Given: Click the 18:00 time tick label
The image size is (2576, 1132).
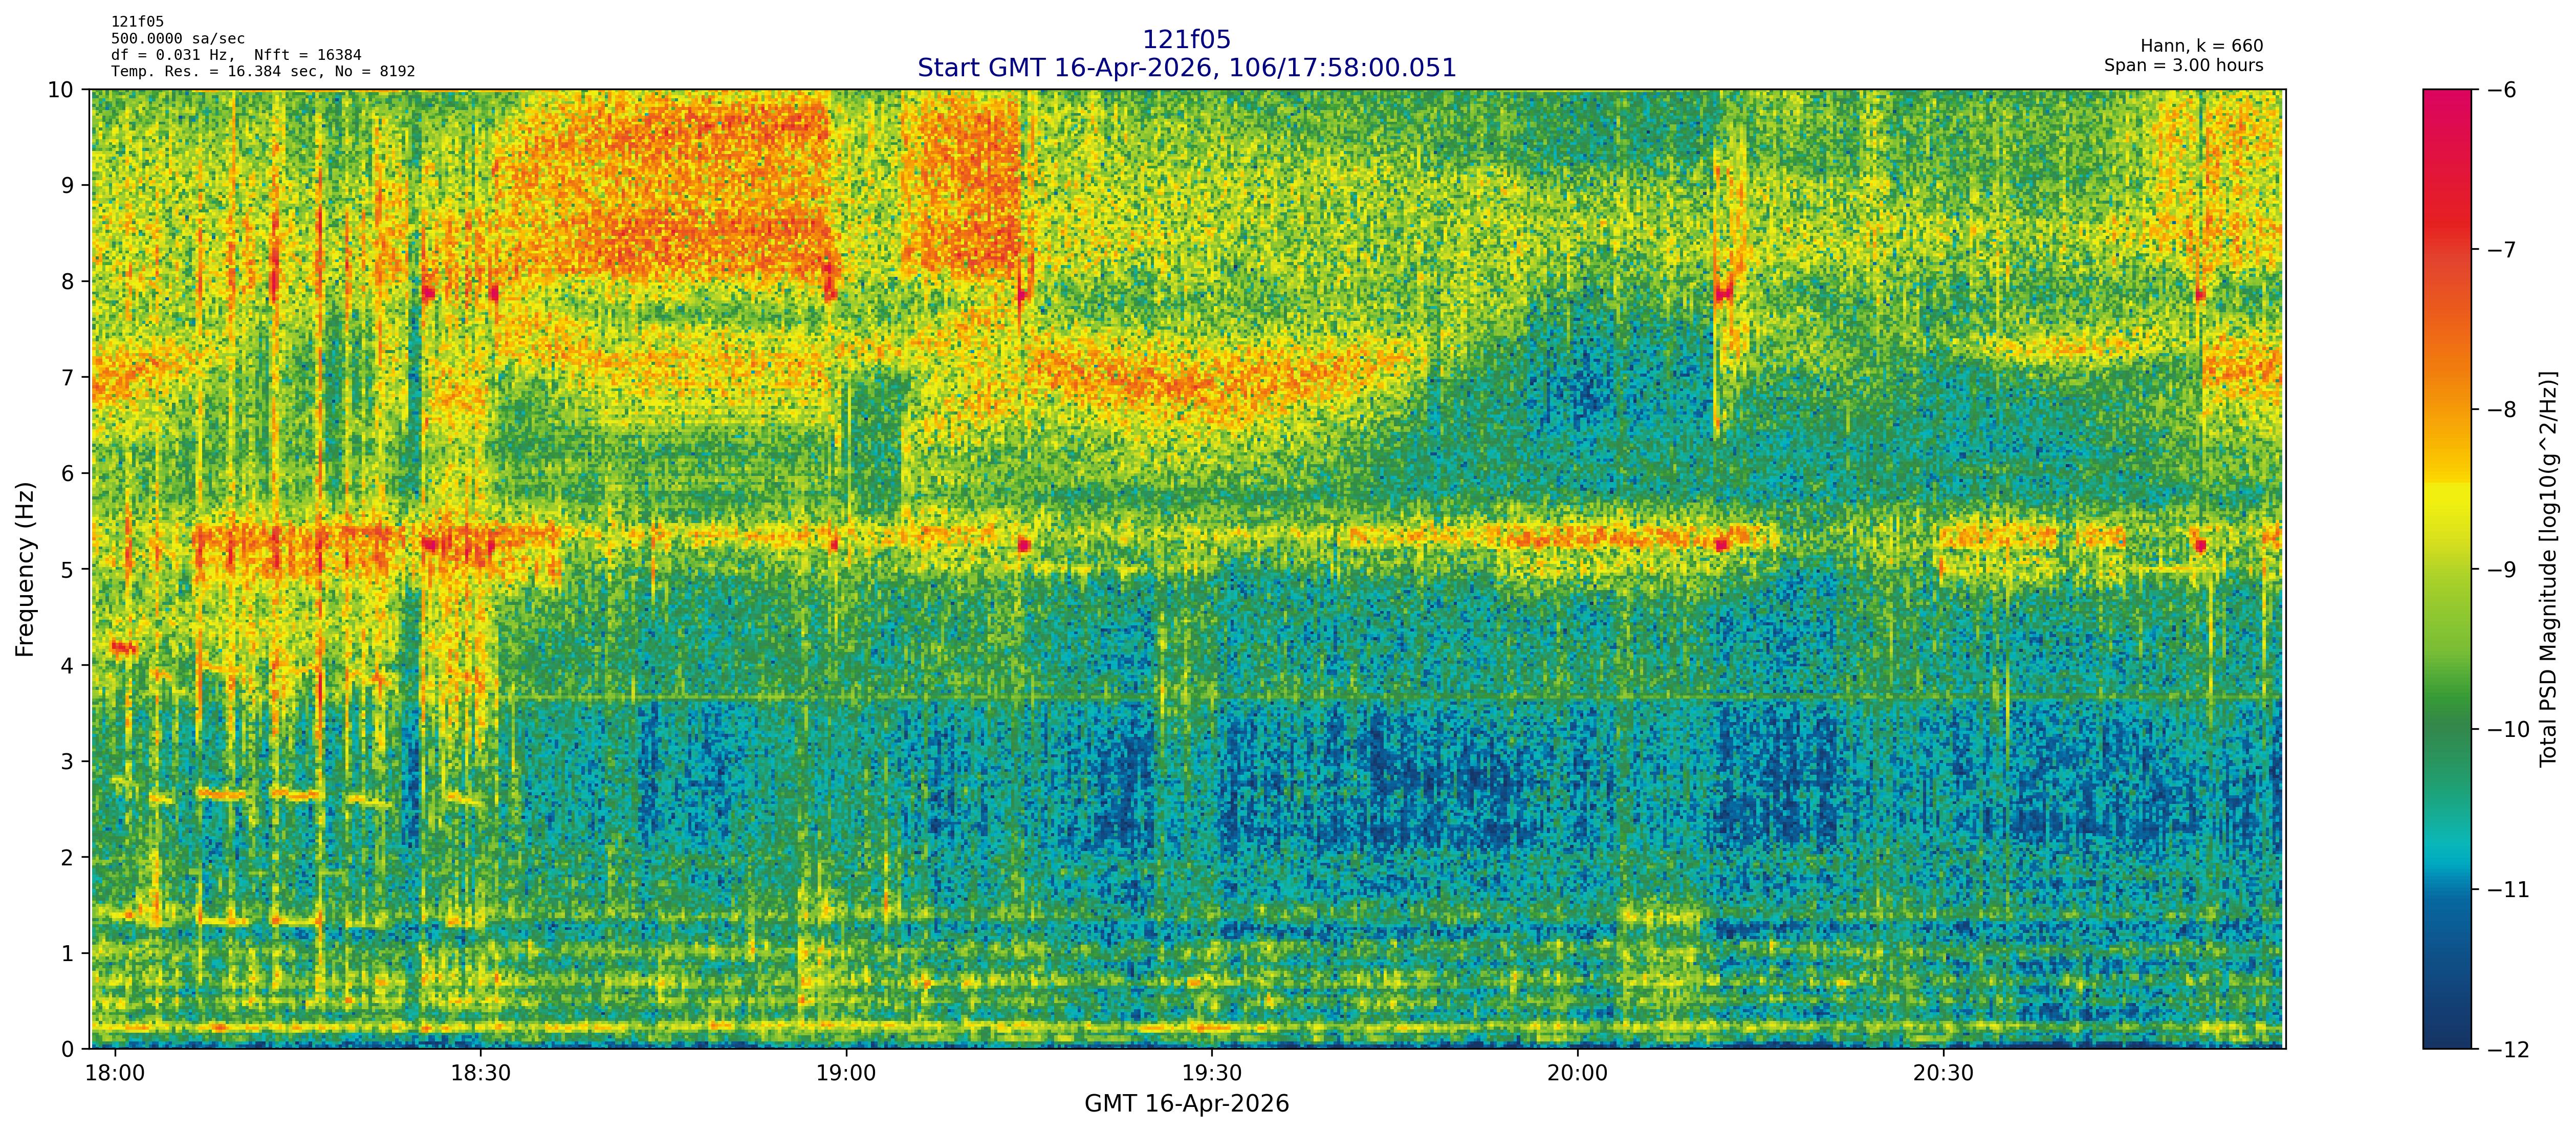Looking at the screenshot, I should point(115,1074).
